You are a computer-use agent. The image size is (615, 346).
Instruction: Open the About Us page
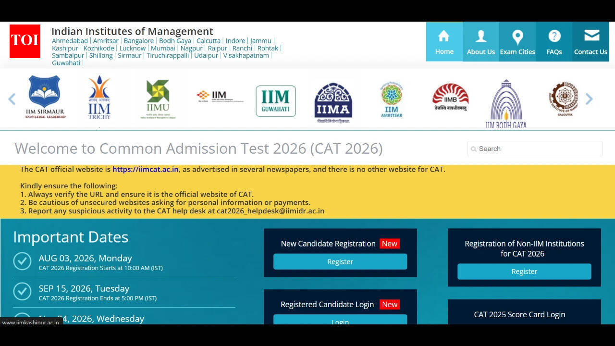coord(481,42)
